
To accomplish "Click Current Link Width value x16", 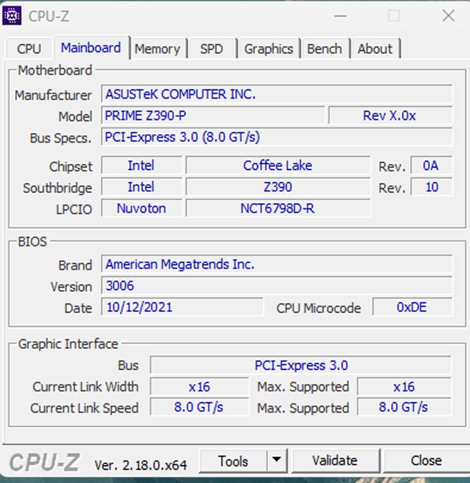I will click(x=199, y=386).
